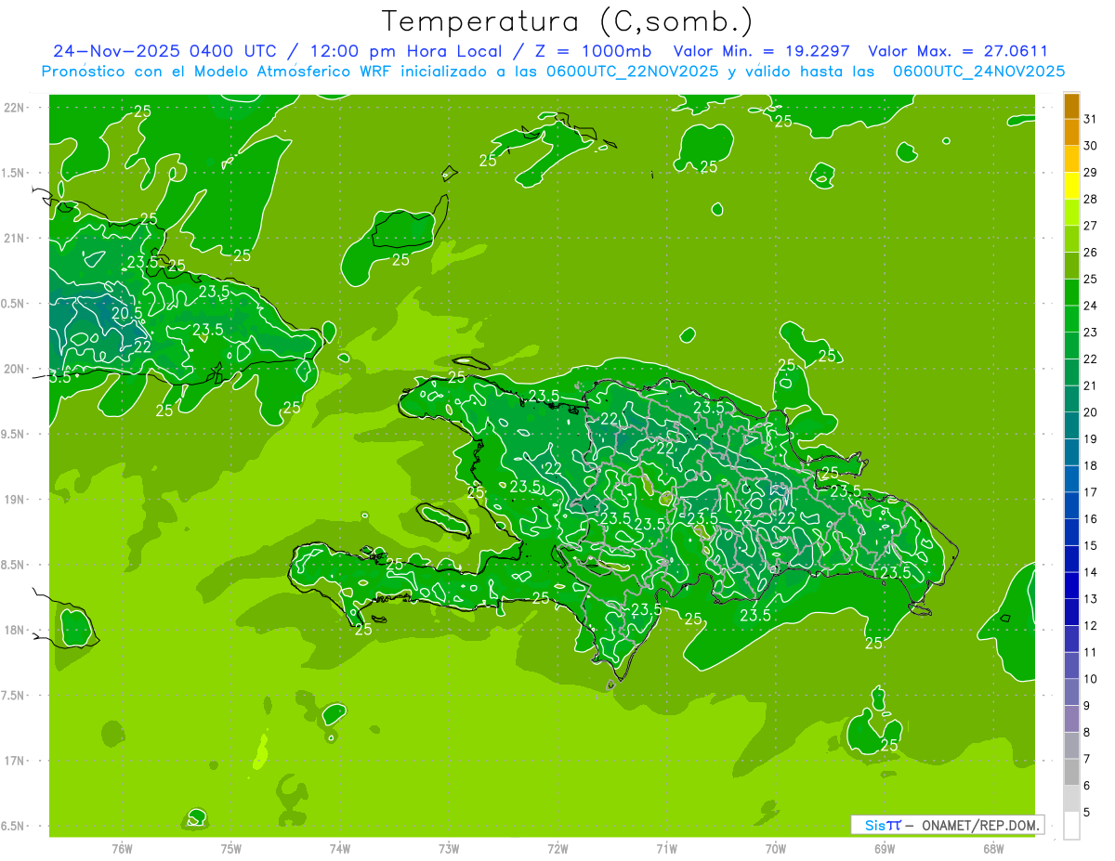Select the blue legend band between 16 and 17
1115x861 pixels.
(x=1071, y=506)
